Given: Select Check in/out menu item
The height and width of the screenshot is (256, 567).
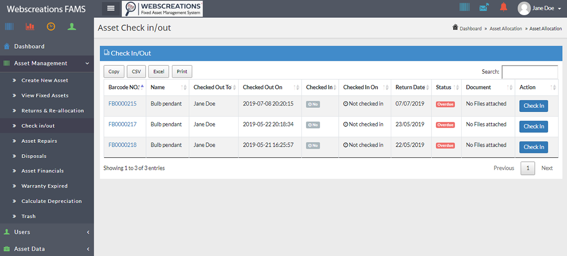Looking at the screenshot, I should tap(38, 126).
